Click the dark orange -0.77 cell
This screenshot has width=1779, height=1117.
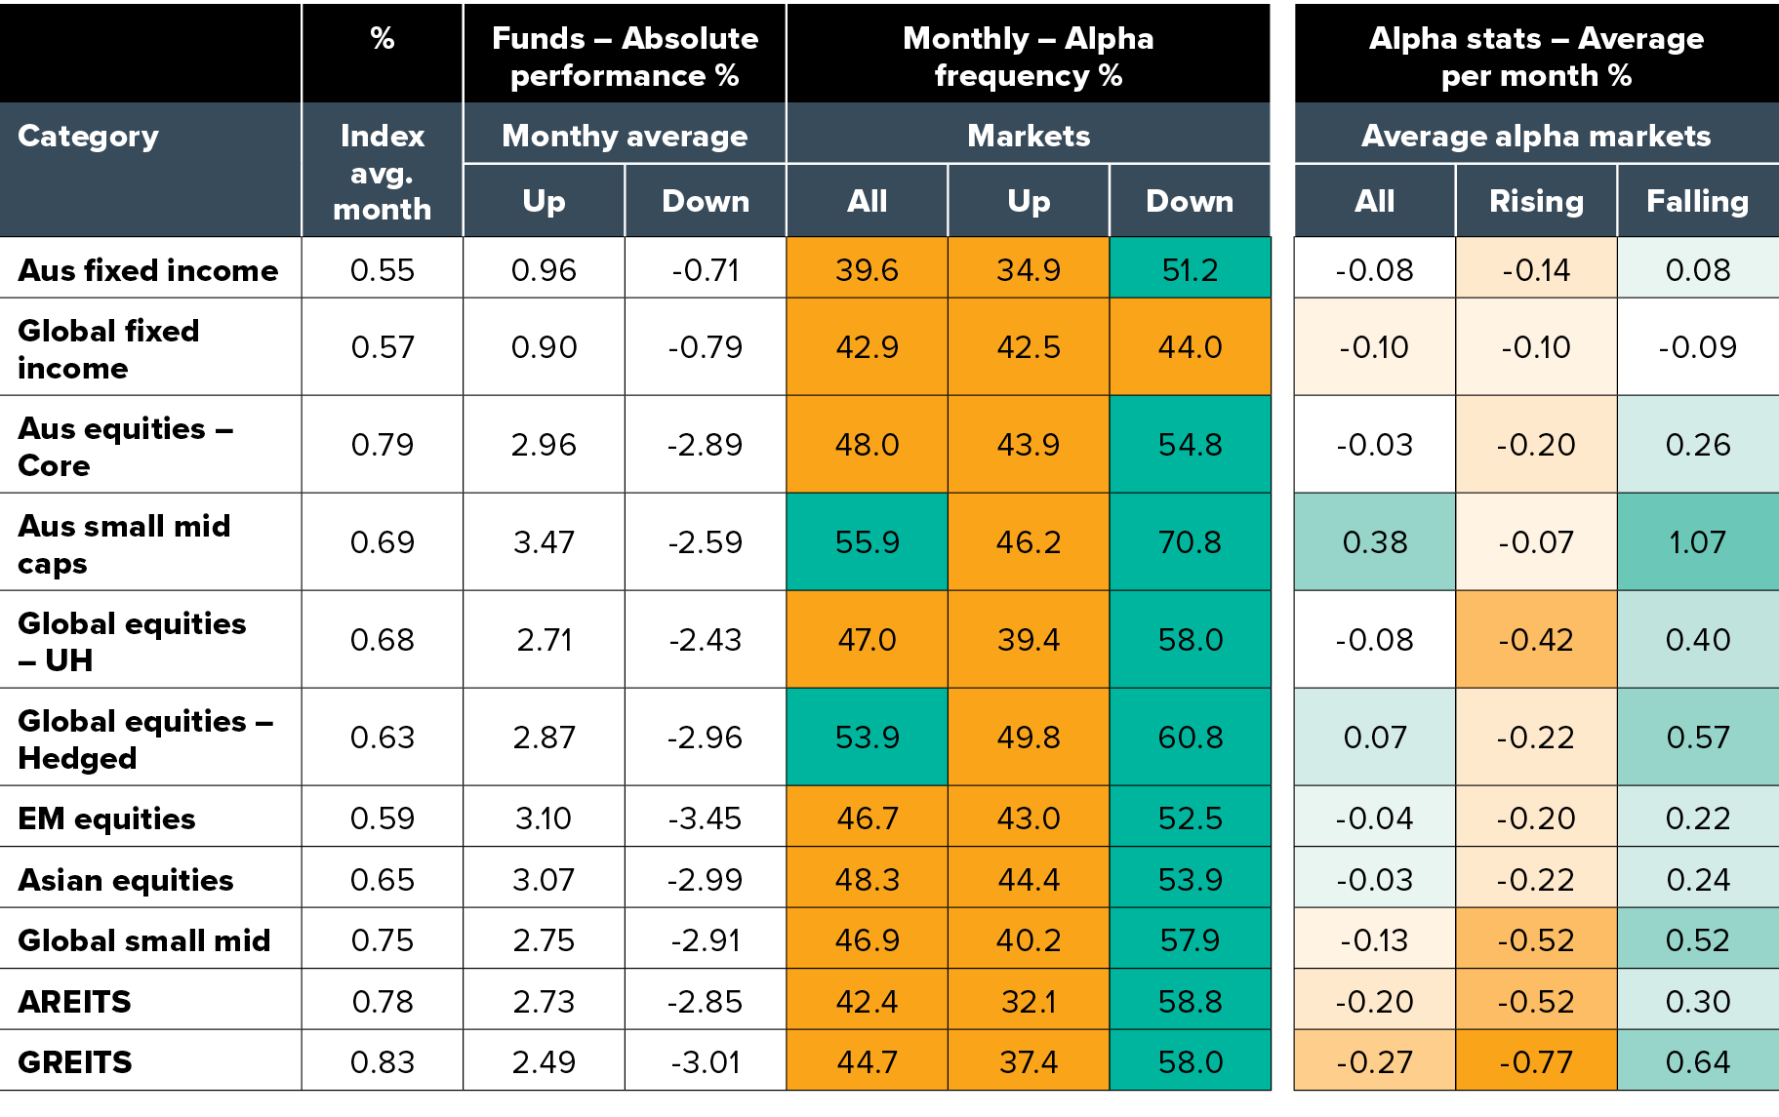[x=1536, y=1061]
